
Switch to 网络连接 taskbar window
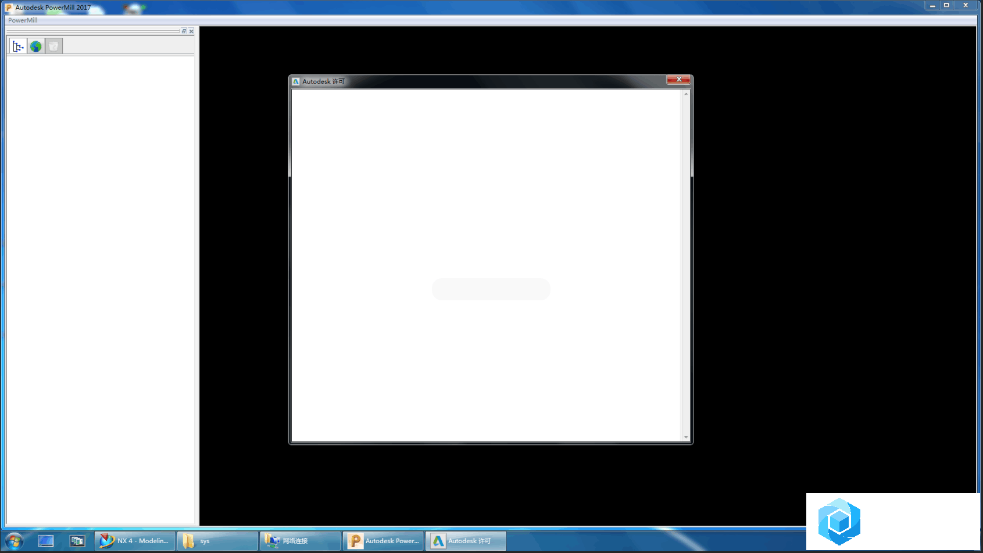(300, 541)
